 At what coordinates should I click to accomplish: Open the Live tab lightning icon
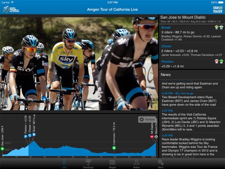64,162
